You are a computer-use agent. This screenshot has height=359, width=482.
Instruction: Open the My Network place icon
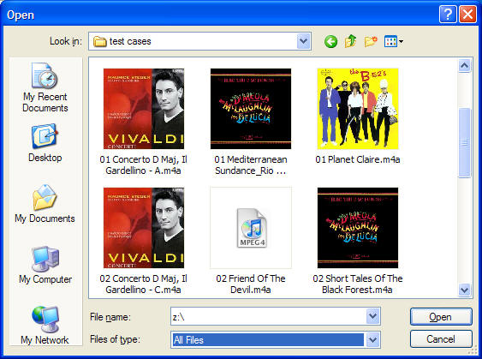click(45, 326)
